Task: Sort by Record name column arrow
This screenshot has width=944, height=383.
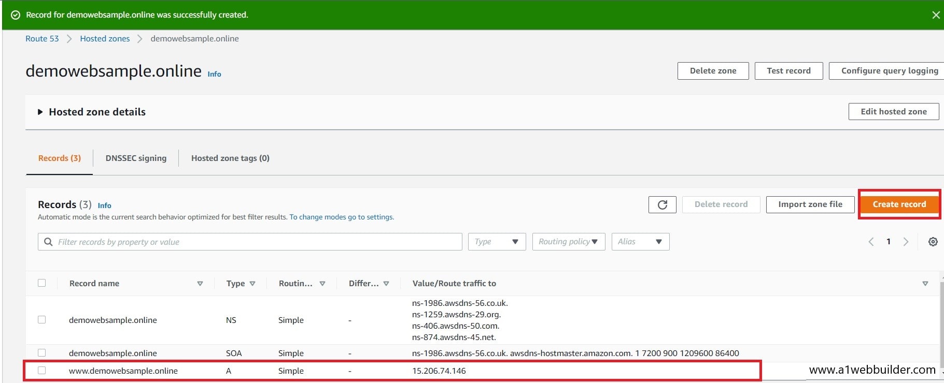Action: [x=200, y=284]
